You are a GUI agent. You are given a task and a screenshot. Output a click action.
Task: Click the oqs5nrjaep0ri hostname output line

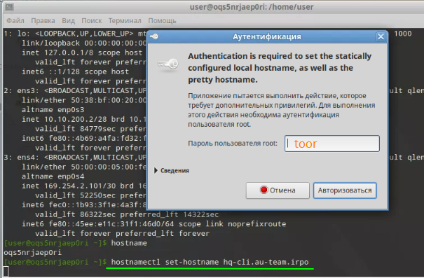(33, 253)
